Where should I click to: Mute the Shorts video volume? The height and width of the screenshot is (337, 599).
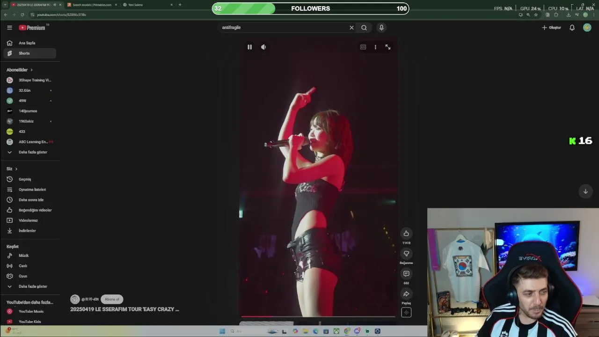click(263, 47)
